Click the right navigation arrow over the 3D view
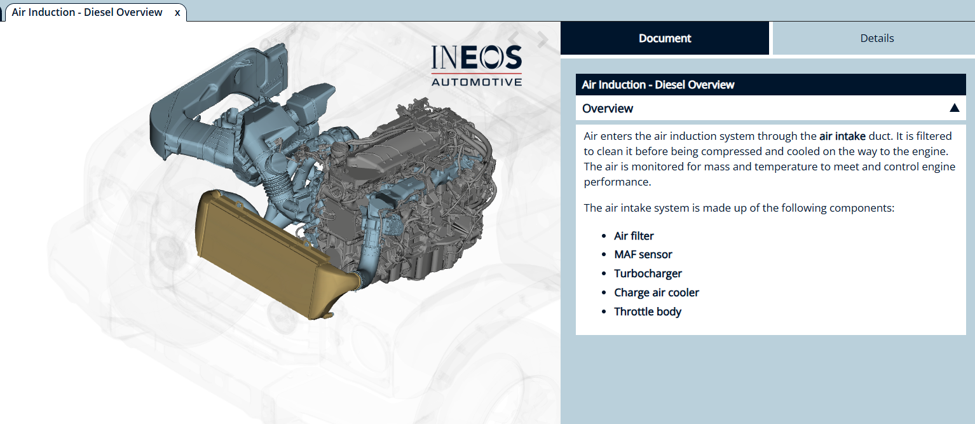This screenshot has height=424, width=975. pyautogui.click(x=543, y=39)
